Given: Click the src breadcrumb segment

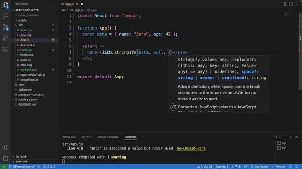Looking at the screenshot, I should (64, 10).
